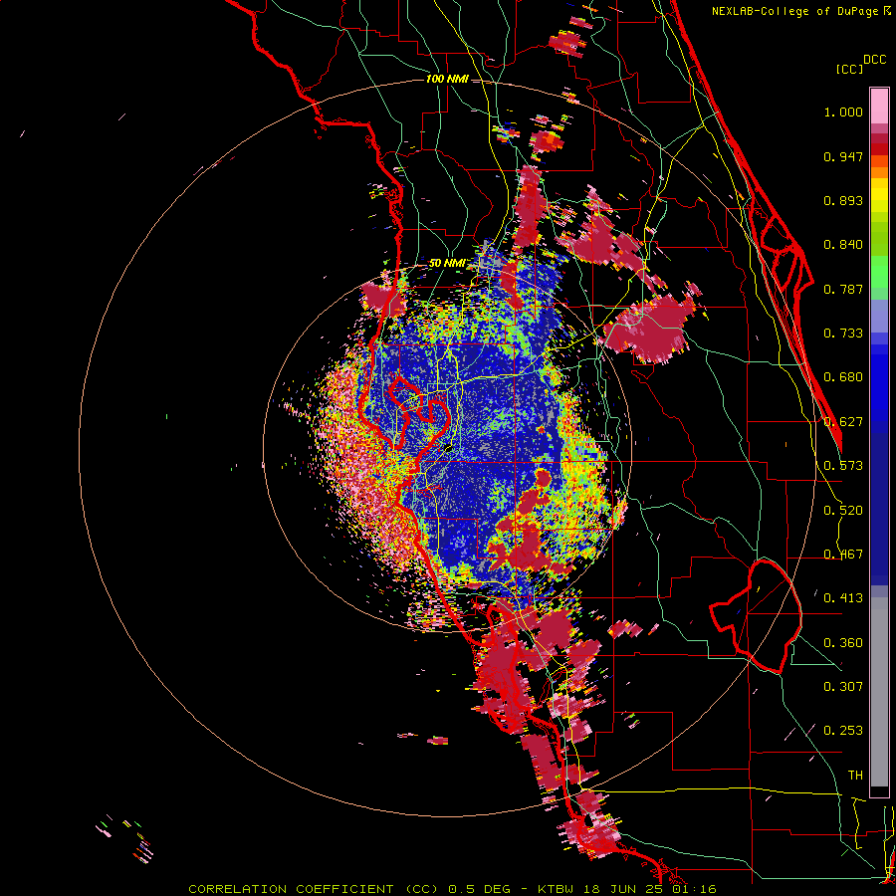Click the 0.573 scale value
This screenshot has height=896, width=896.
[843, 466]
